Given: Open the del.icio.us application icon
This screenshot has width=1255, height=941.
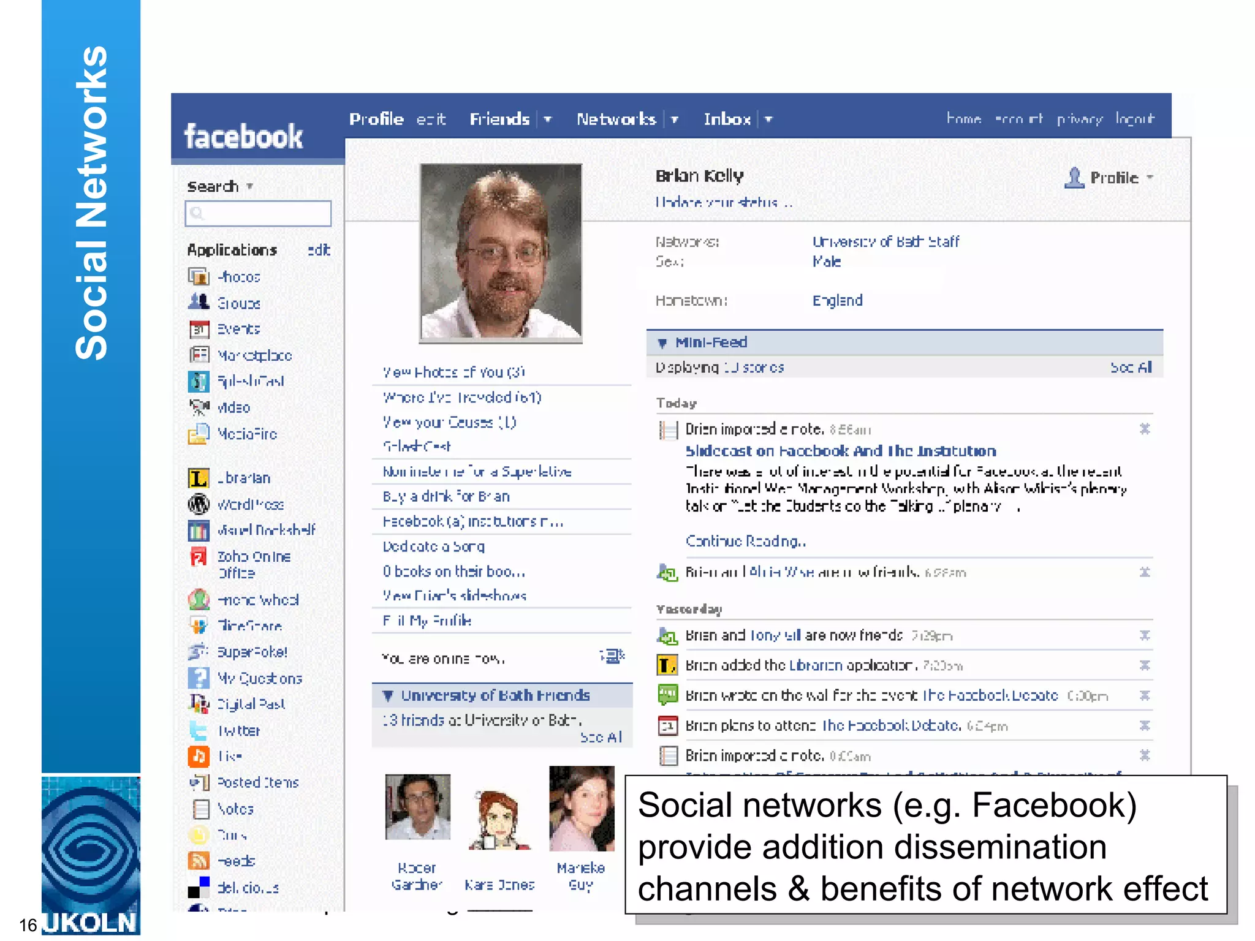Looking at the screenshot, I should click(198, 887).
